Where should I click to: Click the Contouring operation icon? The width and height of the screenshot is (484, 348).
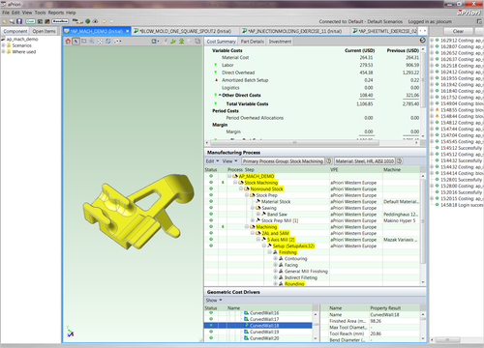[281, 258]
